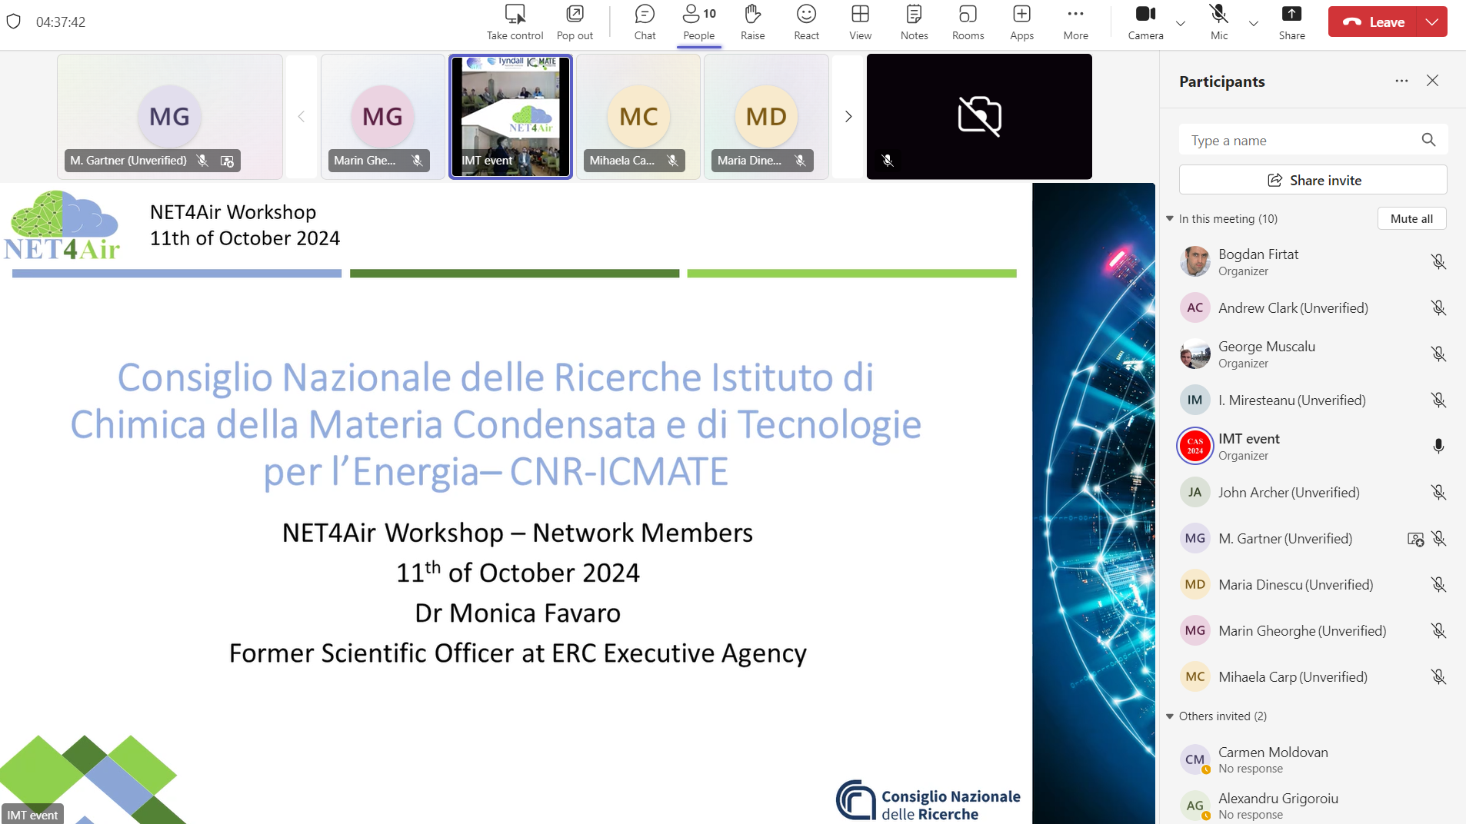This screenshot has height=824, width=1466.
Task: Raise your hand in the meeting
Action: pos(752,22)
